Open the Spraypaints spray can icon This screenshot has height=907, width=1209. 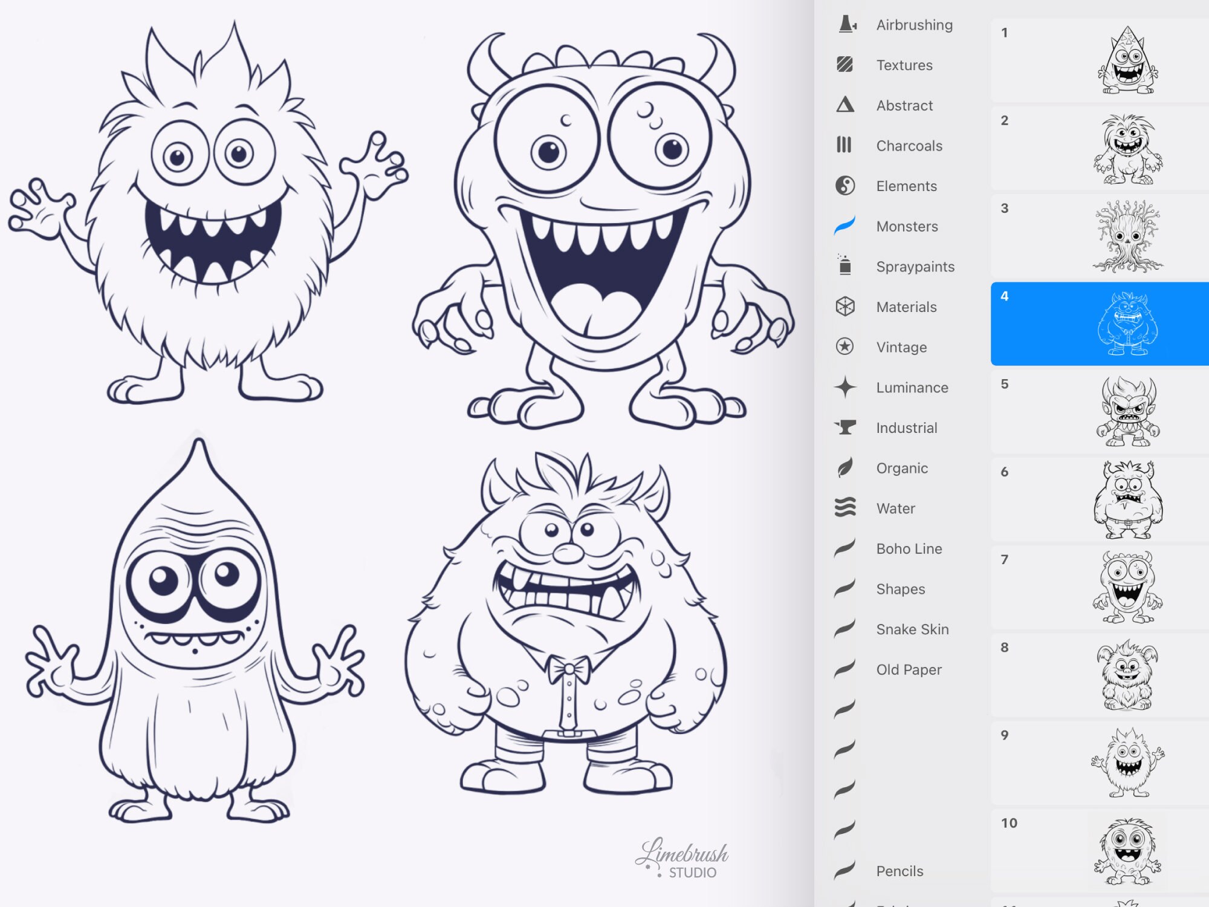click(x=846, y=266)
